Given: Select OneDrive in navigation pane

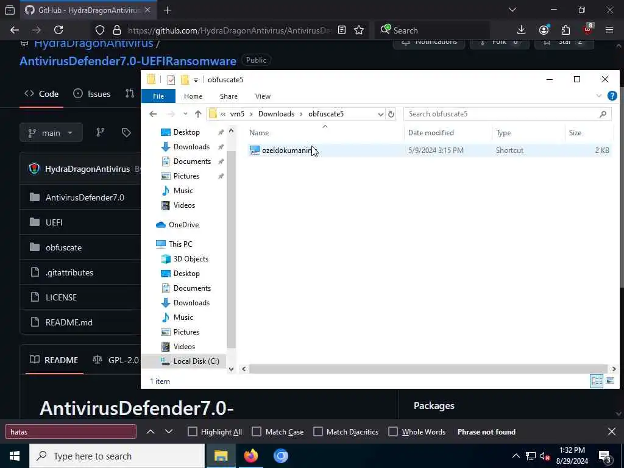Looking at the screenshot, I should point(183,225).
